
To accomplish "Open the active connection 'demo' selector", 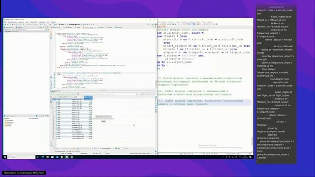I will [x=62, y=25].
